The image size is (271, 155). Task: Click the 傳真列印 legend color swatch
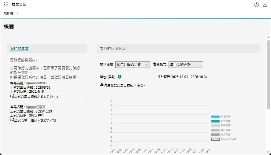[x=215, y=135]
